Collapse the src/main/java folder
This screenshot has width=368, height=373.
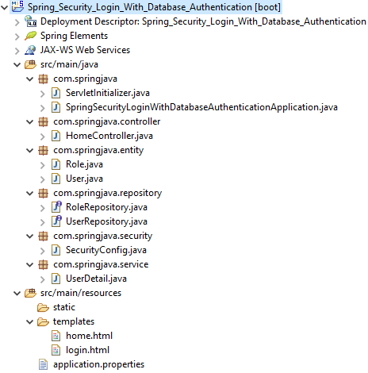pos(17,64)
